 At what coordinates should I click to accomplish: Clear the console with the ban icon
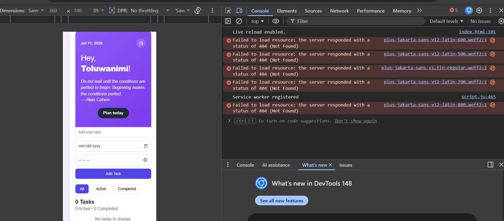tap(239, 21)
